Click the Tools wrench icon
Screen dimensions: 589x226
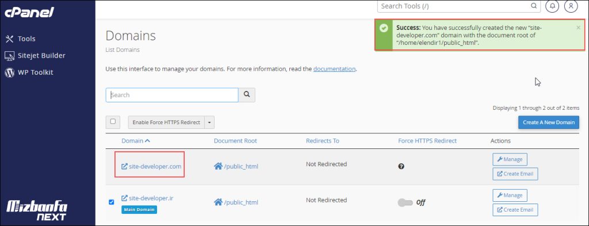(x=9, y=39)
